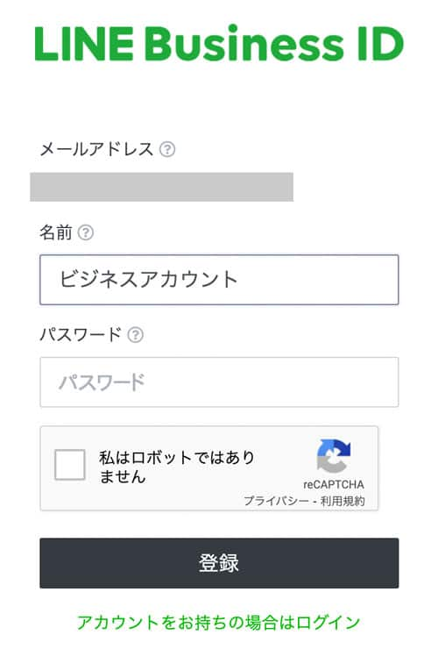Click the 名前 field label
438x649 pixels.
tap(56, 232)
